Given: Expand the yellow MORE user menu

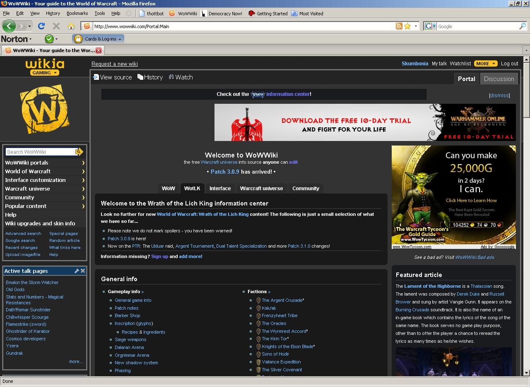Looking at the screenshot, I should click(x=486, y=63).
